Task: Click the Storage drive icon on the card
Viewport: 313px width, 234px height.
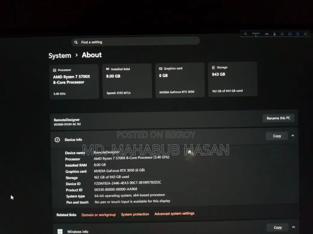Action: coord(213,67)
